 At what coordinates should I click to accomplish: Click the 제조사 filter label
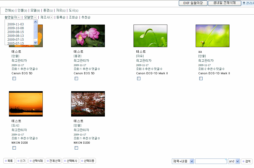(45, 17)
